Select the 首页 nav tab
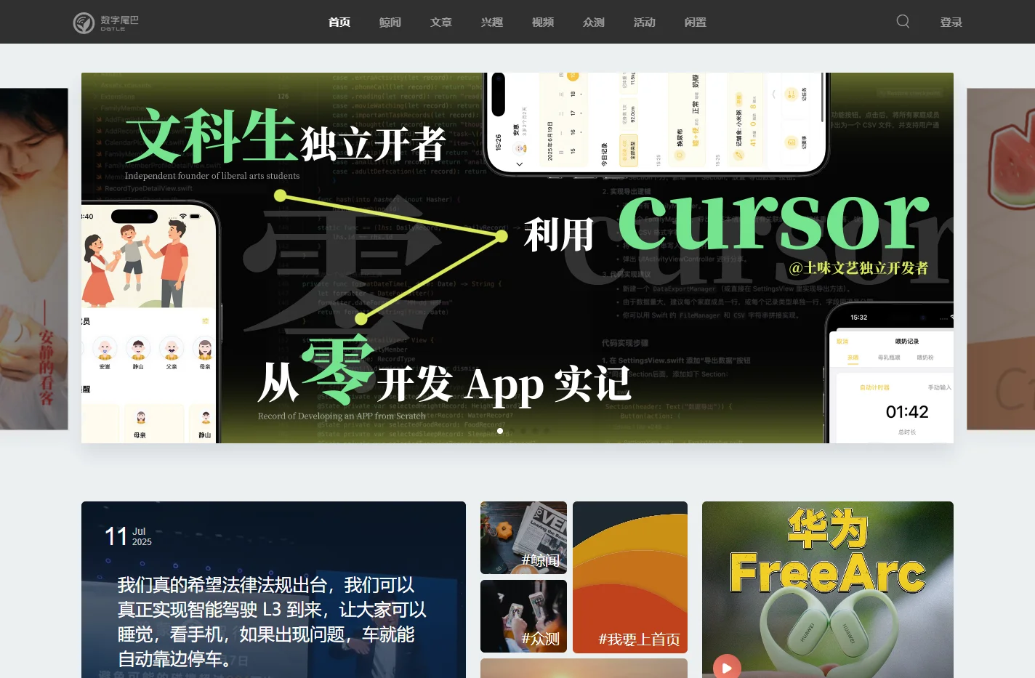 (339, 23)
